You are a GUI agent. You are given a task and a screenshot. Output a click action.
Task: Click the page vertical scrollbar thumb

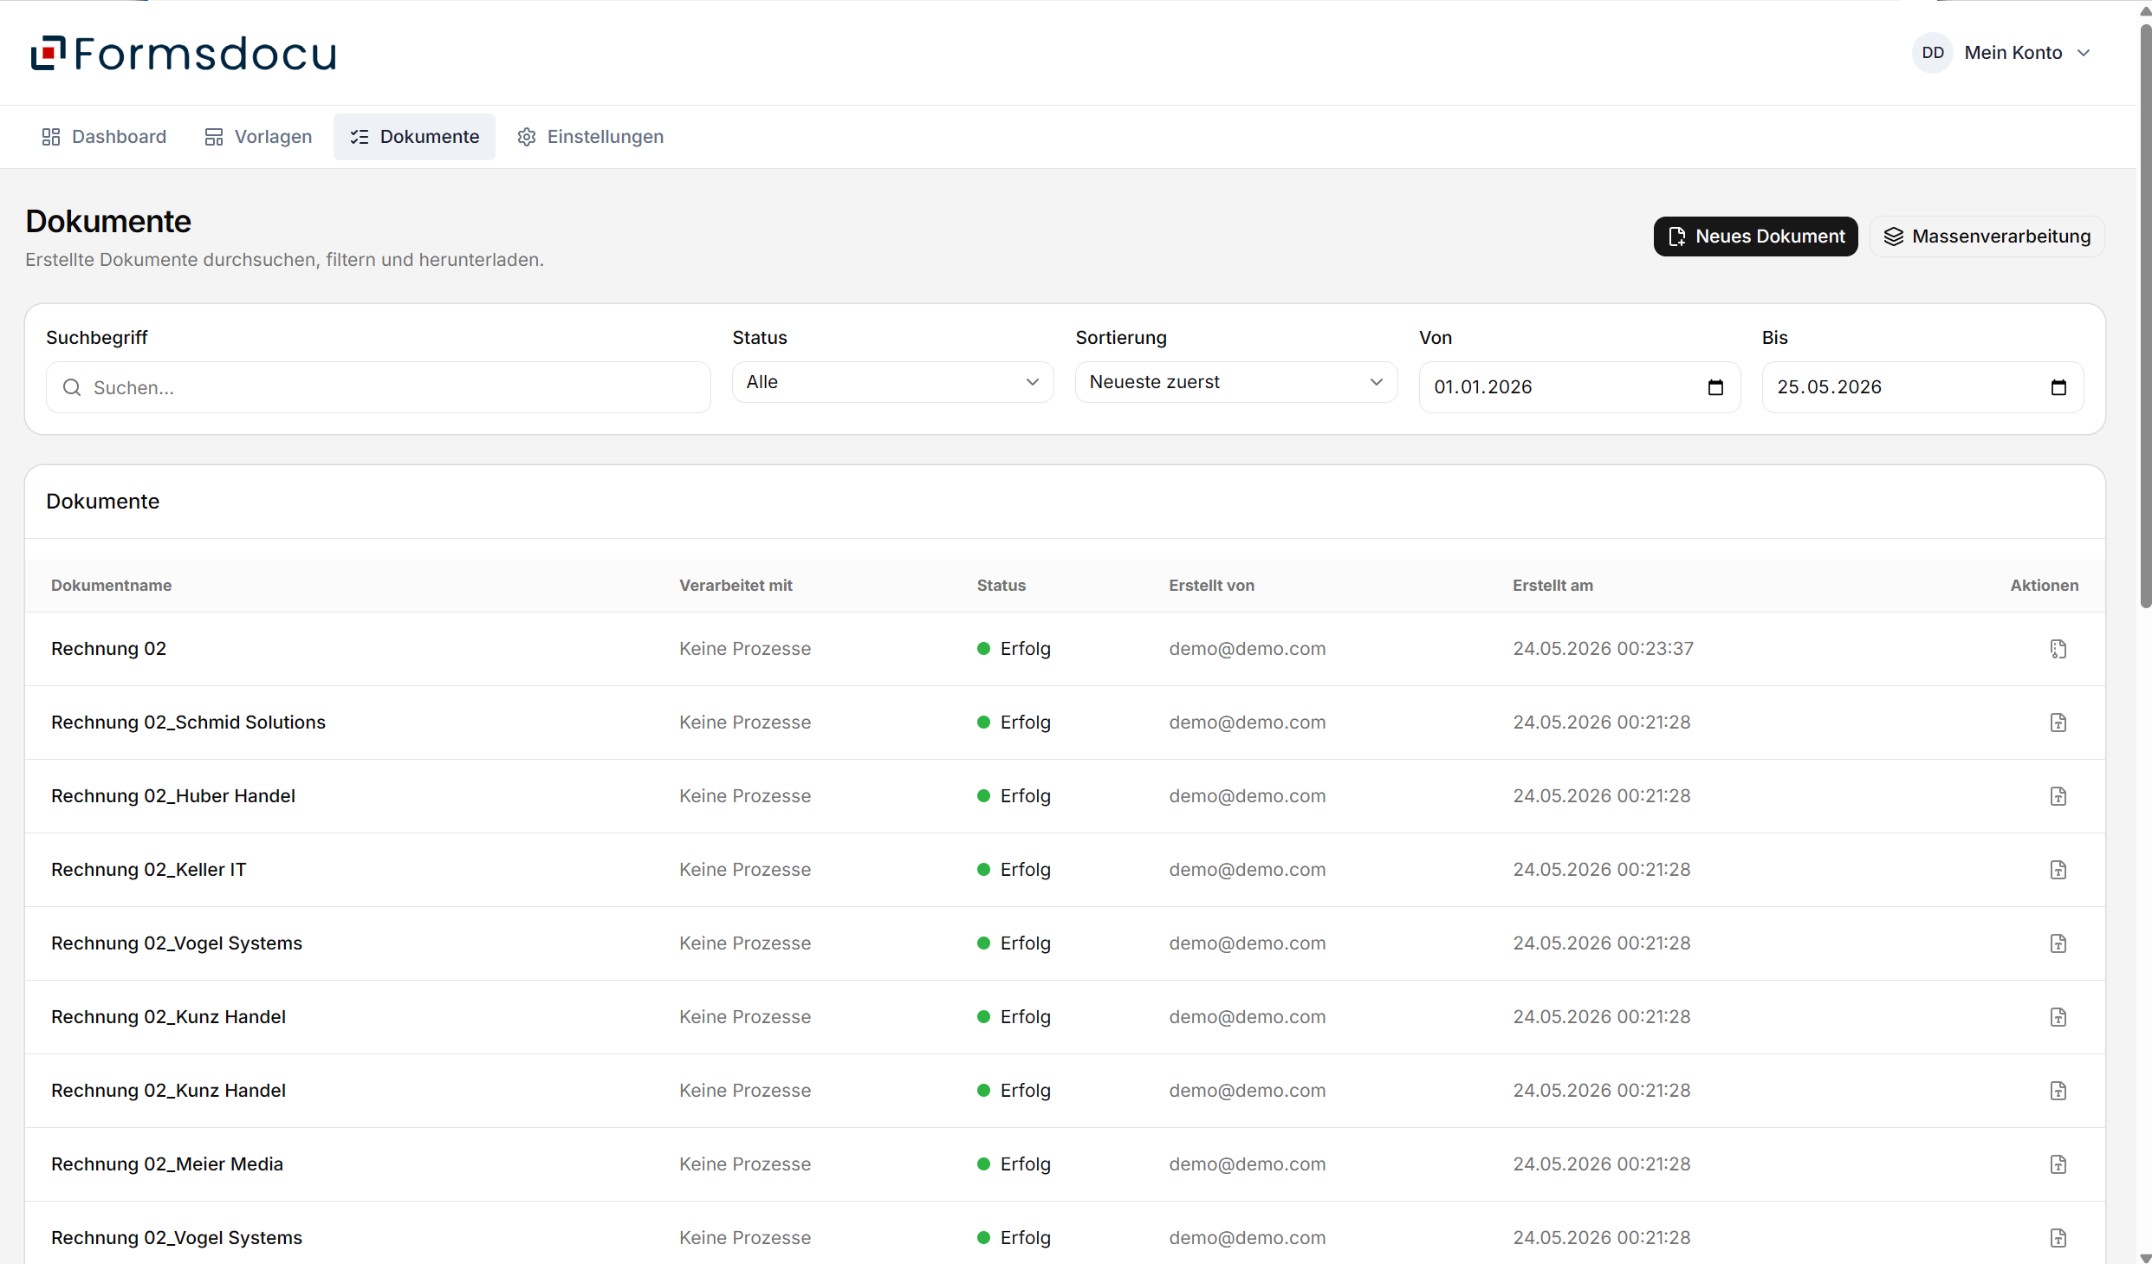coord(2145,316)
